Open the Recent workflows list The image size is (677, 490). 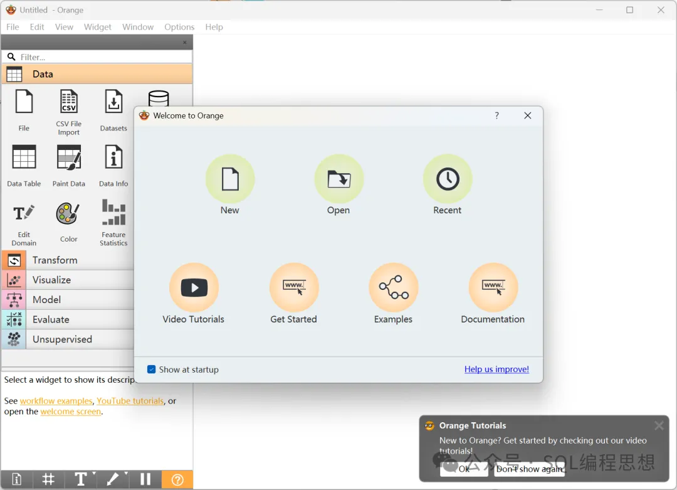click(448, 179)
